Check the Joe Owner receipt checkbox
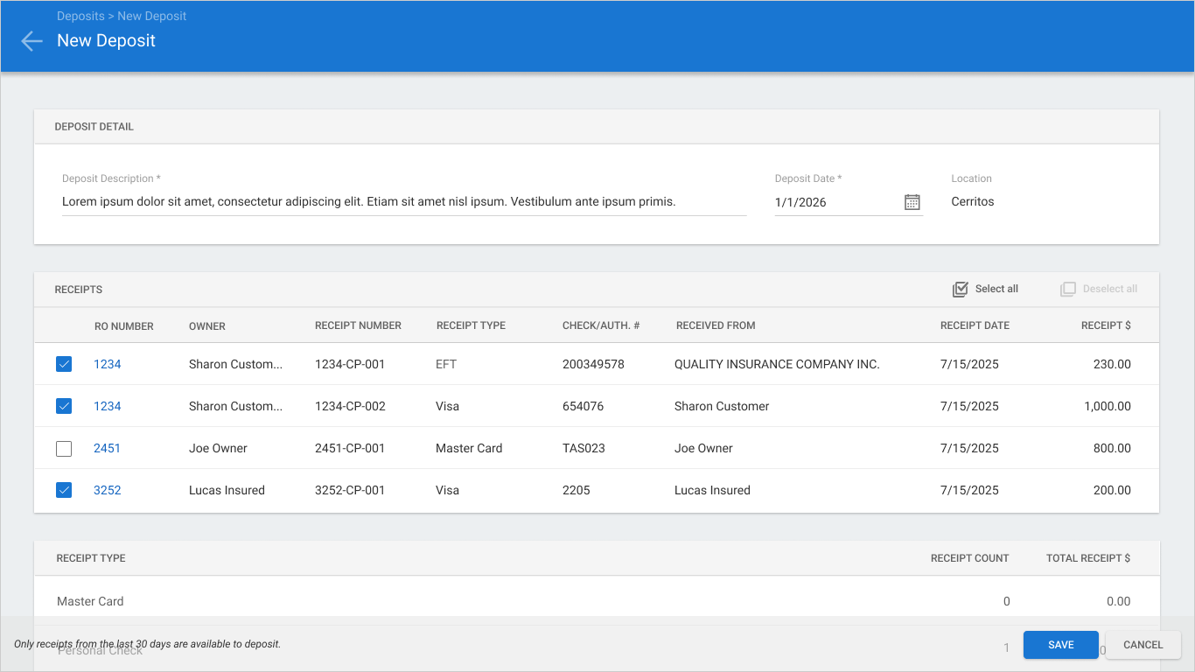This screenshot has height=672, width=1195. (64, 448)
